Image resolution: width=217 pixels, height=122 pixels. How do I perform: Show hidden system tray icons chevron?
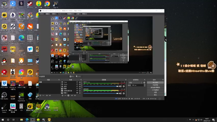[x=193, y=120]
